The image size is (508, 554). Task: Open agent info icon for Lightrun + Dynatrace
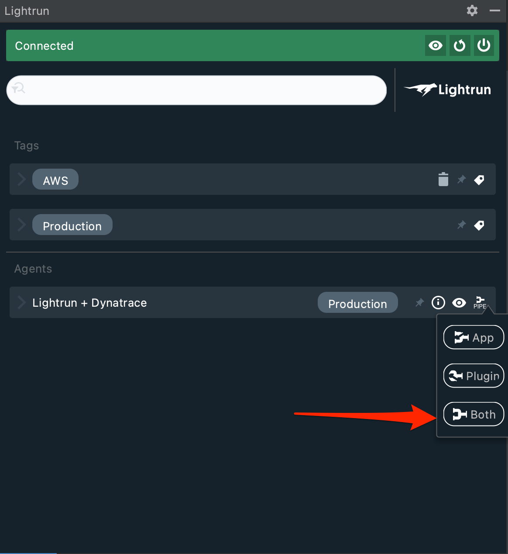[x=438, y=302]
